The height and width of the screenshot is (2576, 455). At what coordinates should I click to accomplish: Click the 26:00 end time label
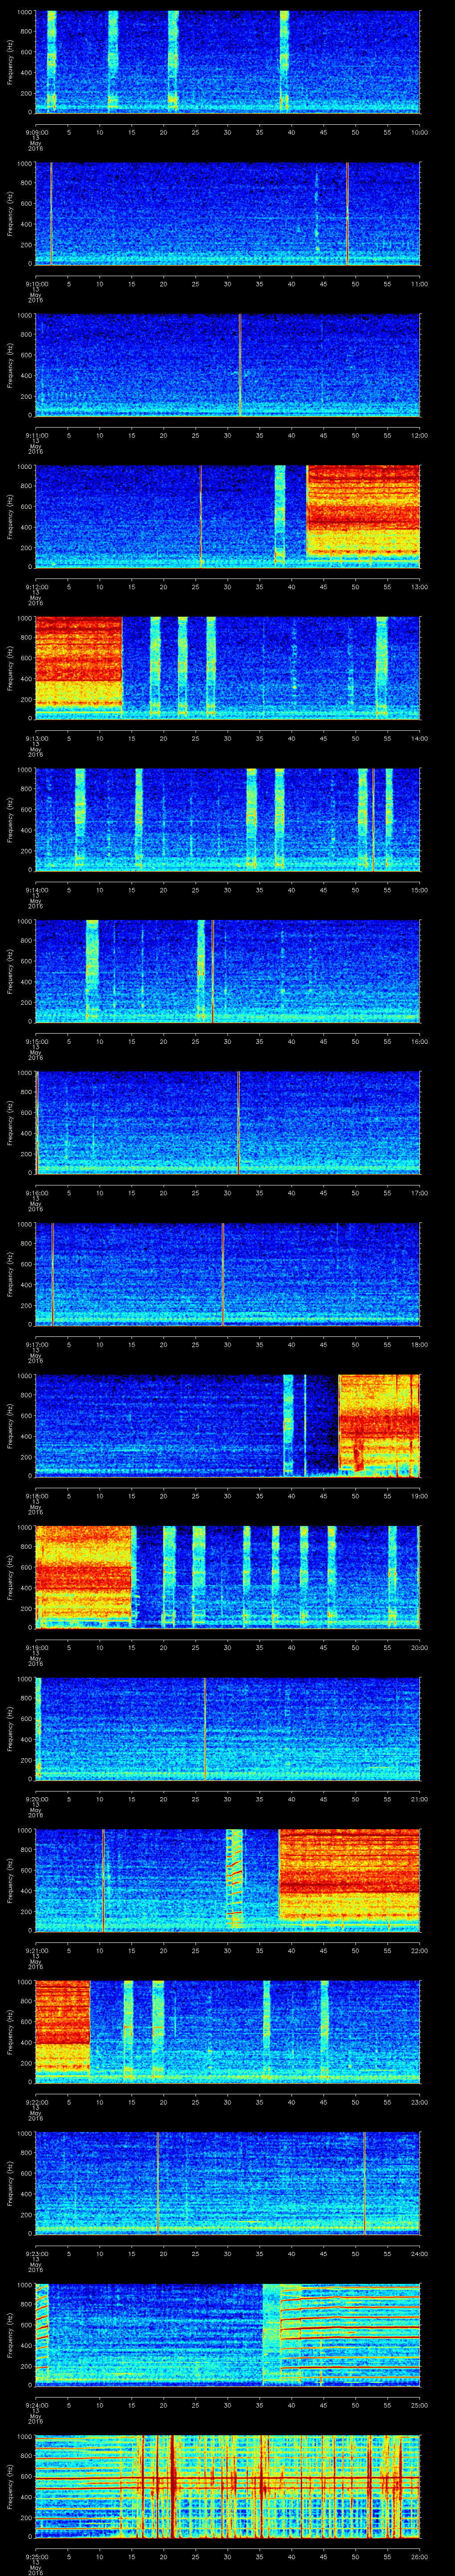click(419, 2556)
